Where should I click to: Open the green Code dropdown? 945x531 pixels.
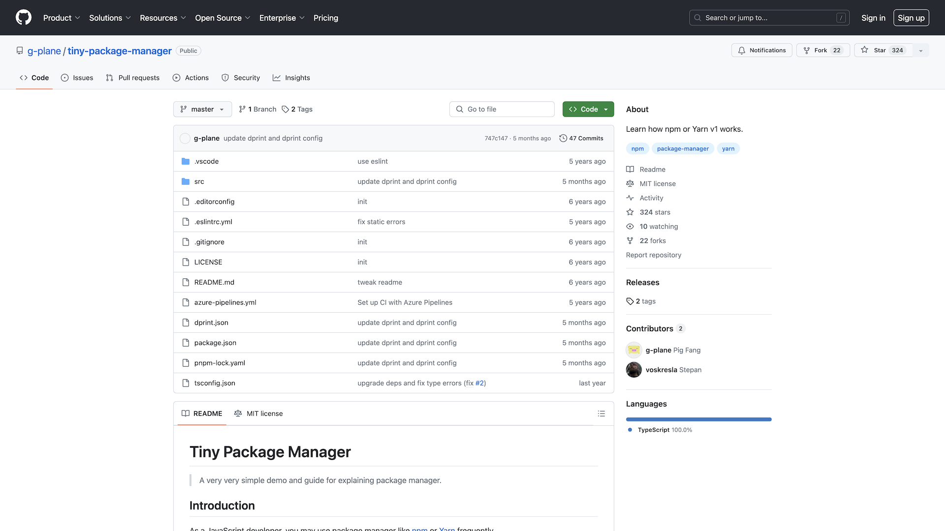(588, 109)
